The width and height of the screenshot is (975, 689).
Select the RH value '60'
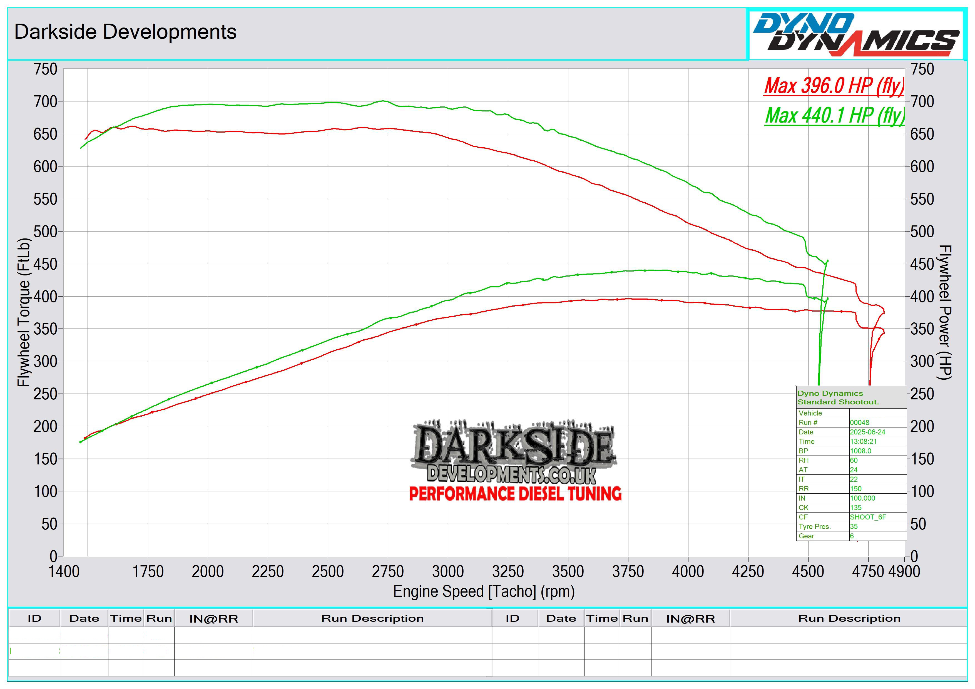(x=854, y=460)
